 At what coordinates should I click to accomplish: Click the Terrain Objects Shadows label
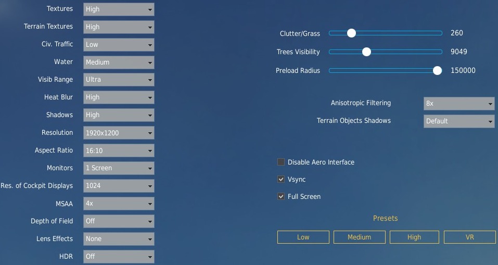coord(354,121)
